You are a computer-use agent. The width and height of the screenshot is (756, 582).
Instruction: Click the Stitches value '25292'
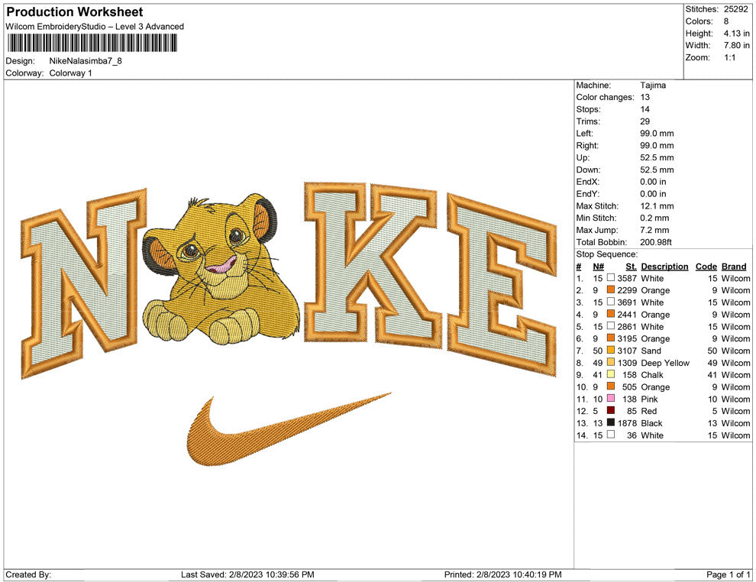[735, 9]
